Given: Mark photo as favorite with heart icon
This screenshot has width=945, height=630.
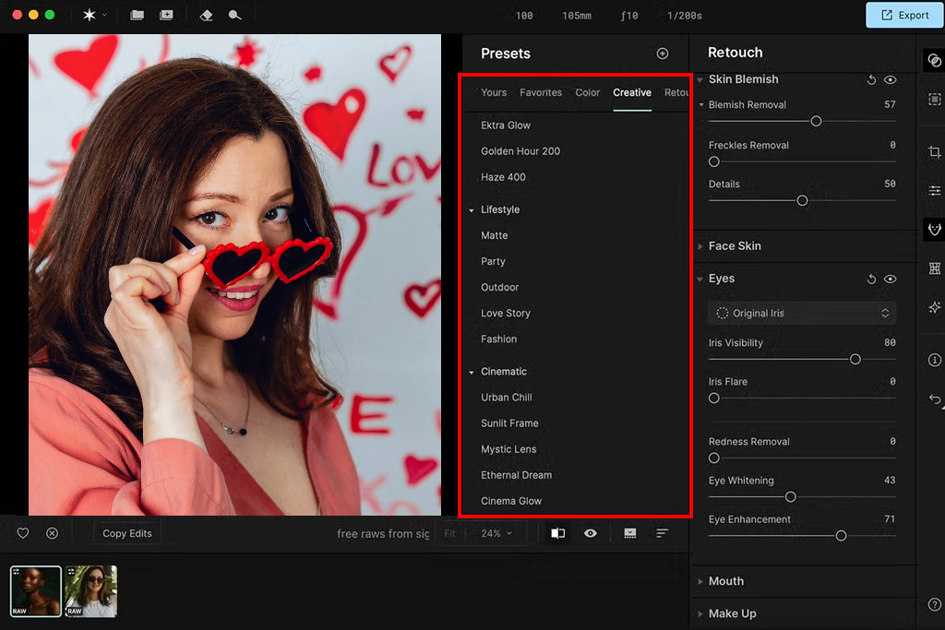Looking at the screenshot, I should tap(23, 533).
